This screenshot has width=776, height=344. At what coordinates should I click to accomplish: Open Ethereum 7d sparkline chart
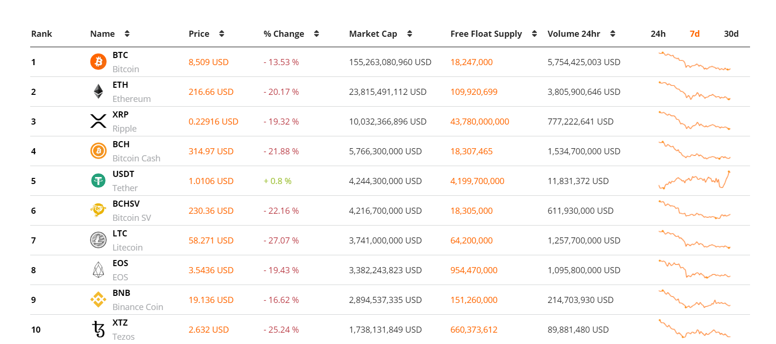pyautogui.click(x=694, y=91)
